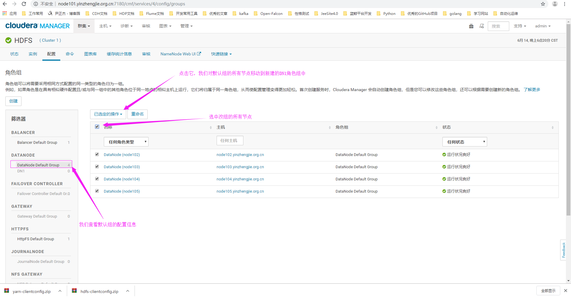Click the Cloudera Manager logo
Screen dimensions: 571x298
coord(38,26)
